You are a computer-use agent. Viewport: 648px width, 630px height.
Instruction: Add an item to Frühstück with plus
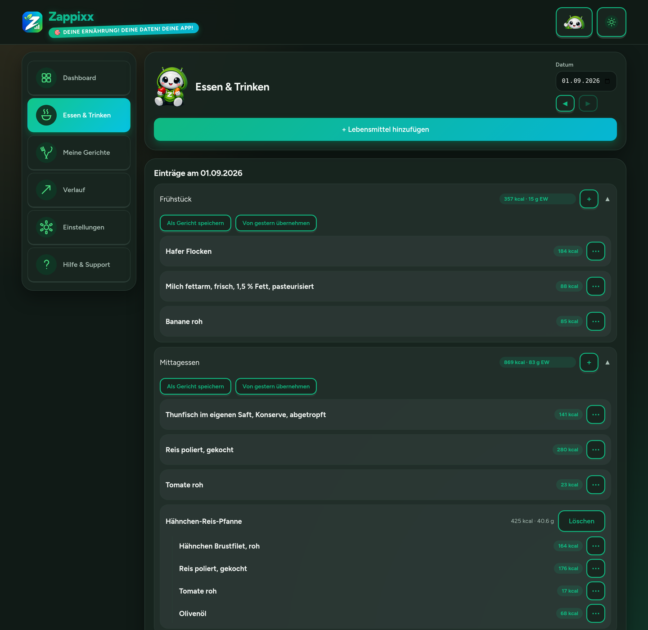(x=589, y=199)
